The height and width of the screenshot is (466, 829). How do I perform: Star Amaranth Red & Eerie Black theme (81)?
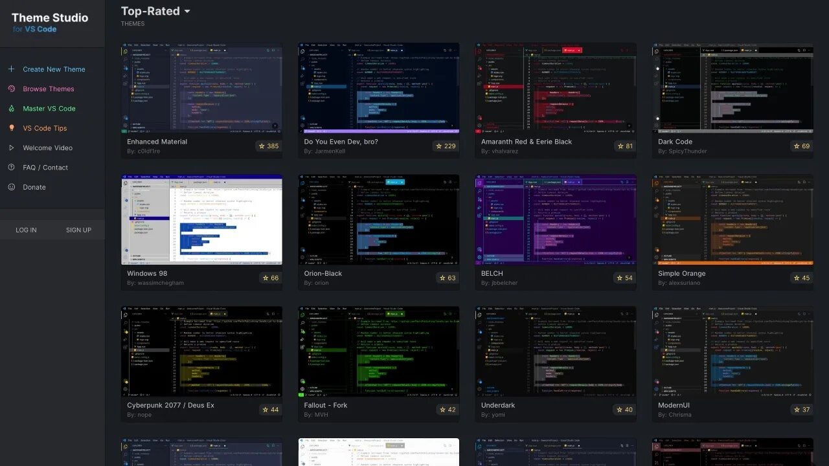[x=624, y=146]
